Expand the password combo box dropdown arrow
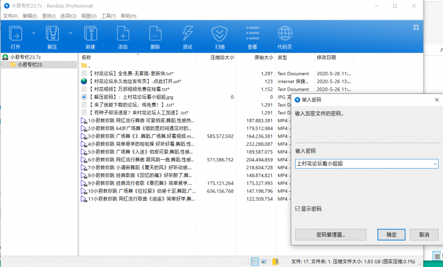Image resolution: width=443 pixels, height=267 pixels. 435,164
